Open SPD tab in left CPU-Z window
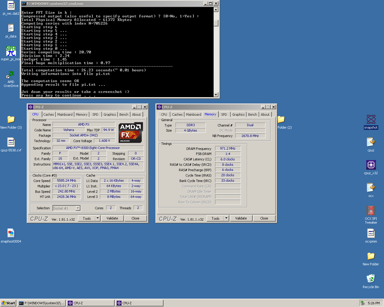Image resolution: width=384 pixels, height=307 pixels. pyautogui.click(x=95, y=115)
